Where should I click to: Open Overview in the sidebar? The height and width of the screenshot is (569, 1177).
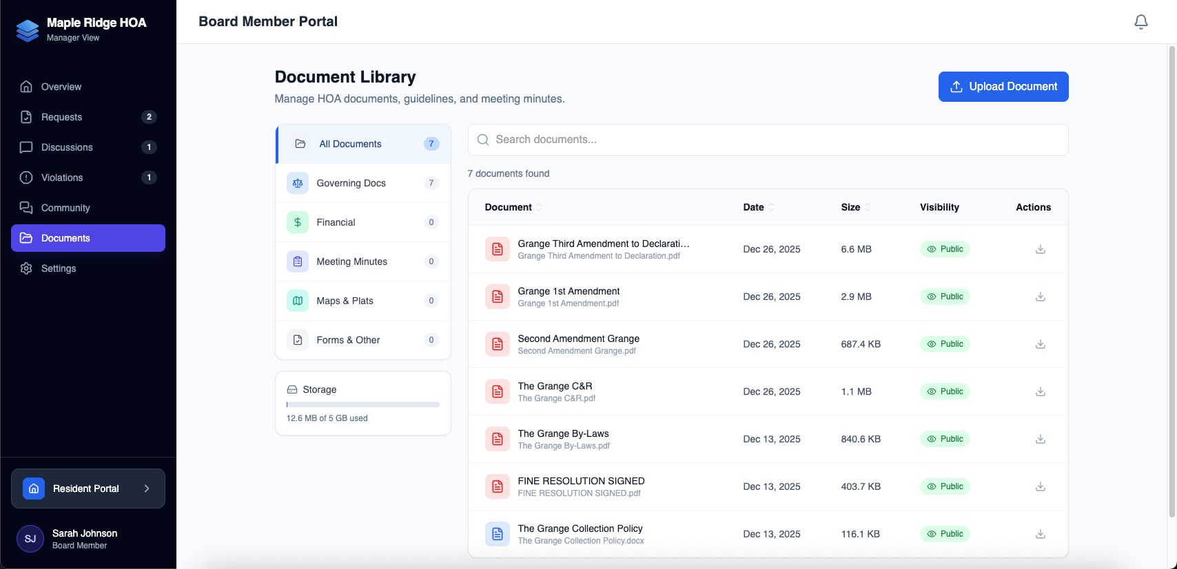tap(88, 87)
